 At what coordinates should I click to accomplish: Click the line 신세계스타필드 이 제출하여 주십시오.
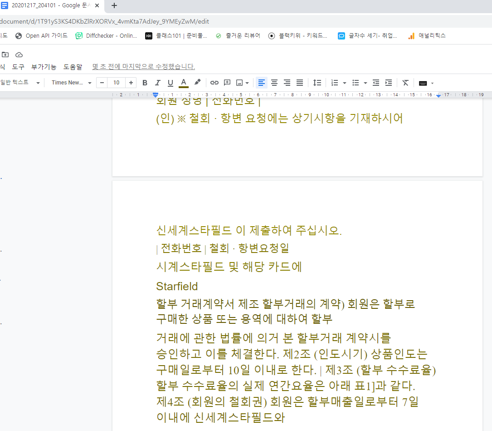tap(249, 230)
